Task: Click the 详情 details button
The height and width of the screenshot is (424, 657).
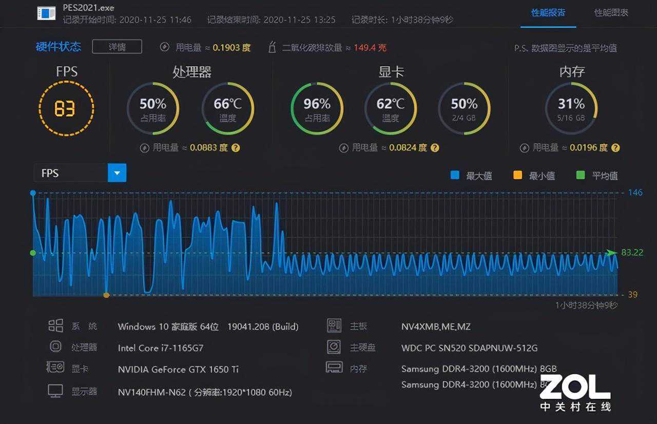Action: click(x=117, y=47)
